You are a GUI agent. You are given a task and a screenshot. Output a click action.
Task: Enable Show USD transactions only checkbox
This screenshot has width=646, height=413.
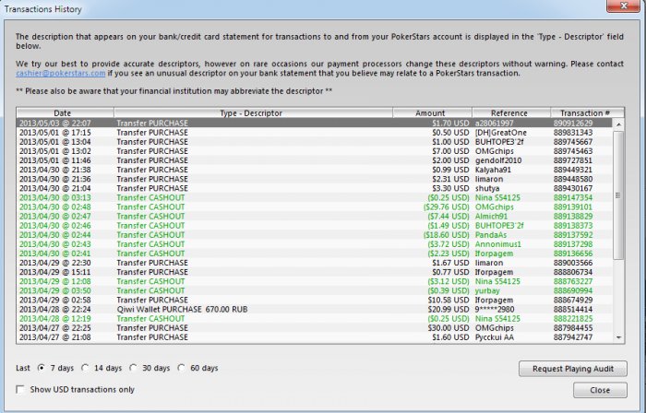tap(20, 389)
